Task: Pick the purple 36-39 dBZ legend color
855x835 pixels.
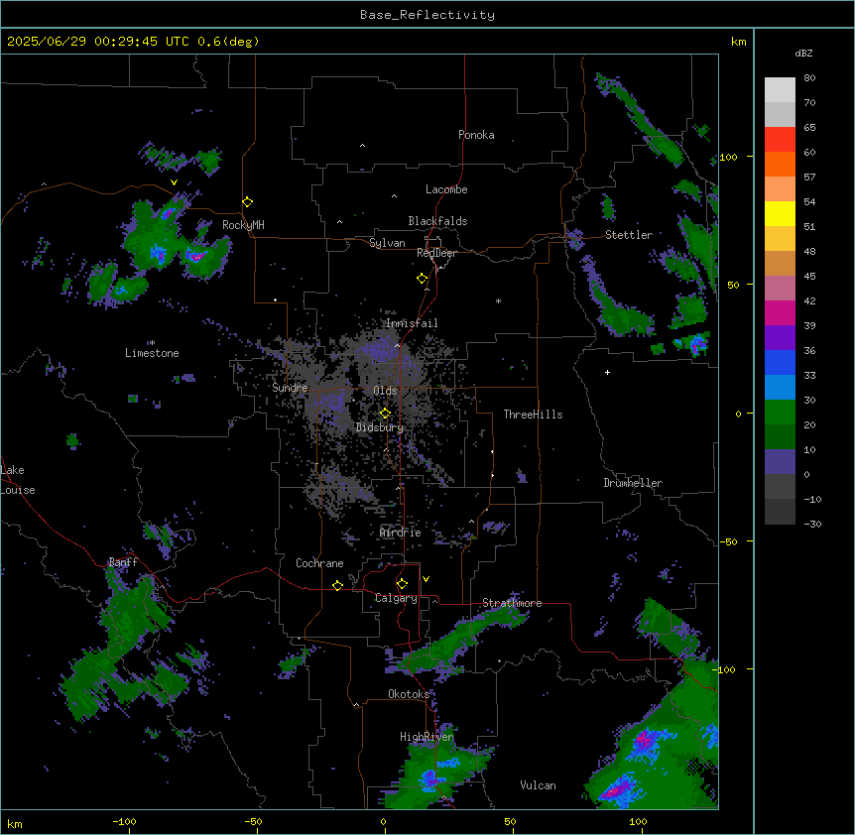Action: 780,338
